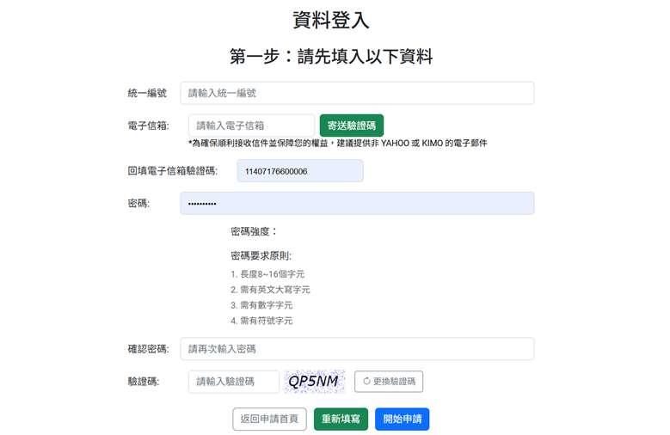Click the green 重新填寫 reset button
This screenshot has height=435, width=670.
[341, 419]
